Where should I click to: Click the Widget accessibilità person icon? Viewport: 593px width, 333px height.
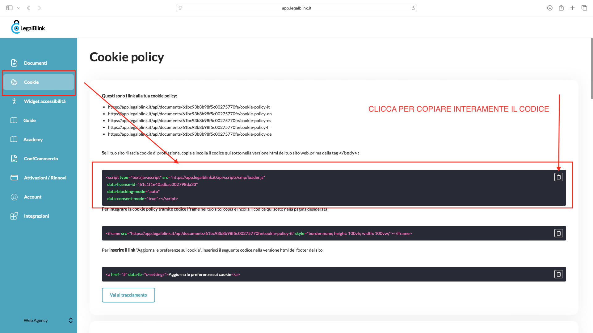pos(14,101)
